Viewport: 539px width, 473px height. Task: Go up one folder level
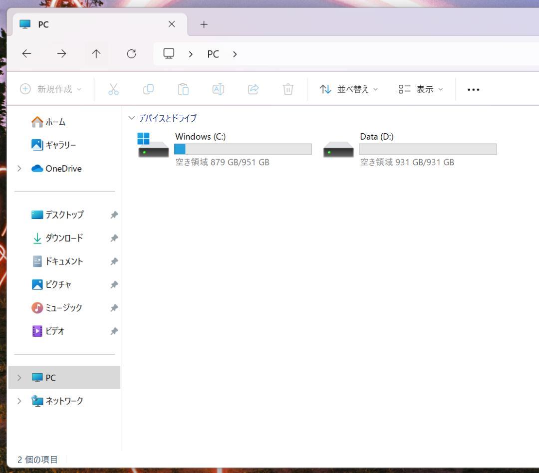pos(96,54)
